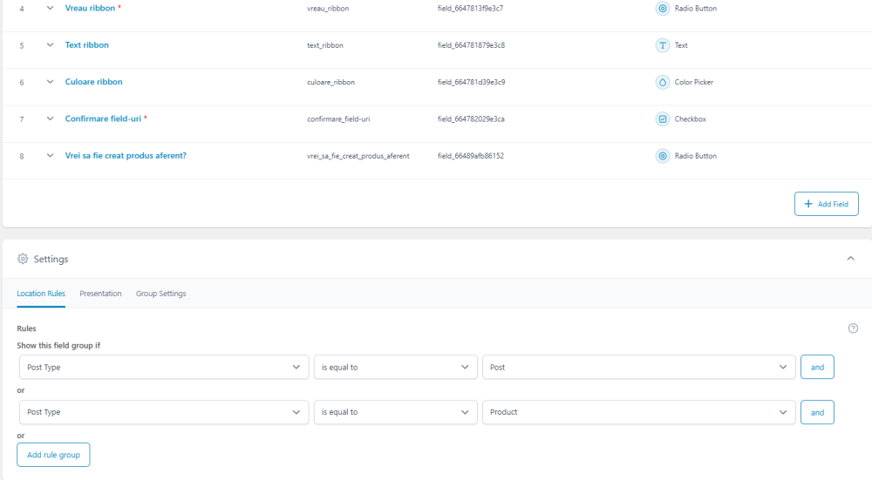
Task: Expand the Text ribbon field row chevron
Action: (x=50, y=45)
